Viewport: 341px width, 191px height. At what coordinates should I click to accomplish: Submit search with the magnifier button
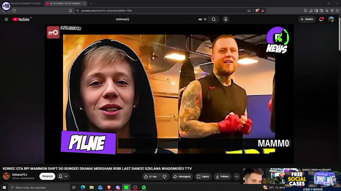click(x=214, y=19)
